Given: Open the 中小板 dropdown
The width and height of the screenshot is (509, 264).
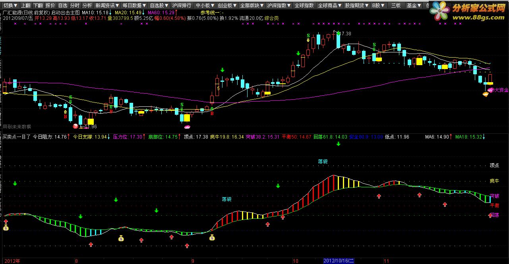Looking at the screenshot, I should coord(205,6).
